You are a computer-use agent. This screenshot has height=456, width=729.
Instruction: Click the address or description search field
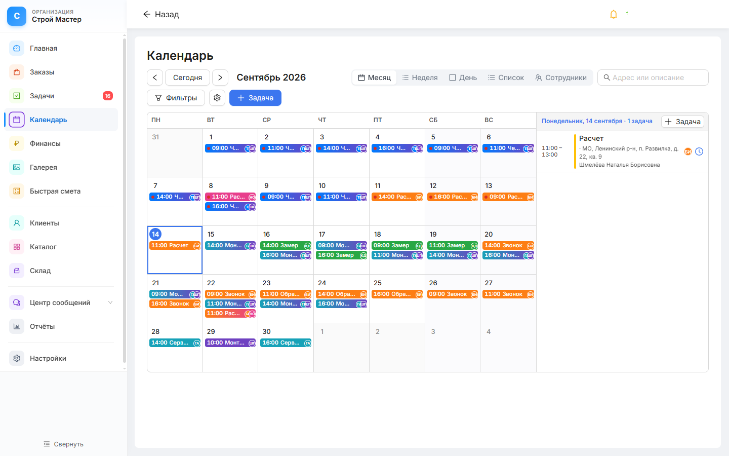pyautogui.click(x=653, y=78)
